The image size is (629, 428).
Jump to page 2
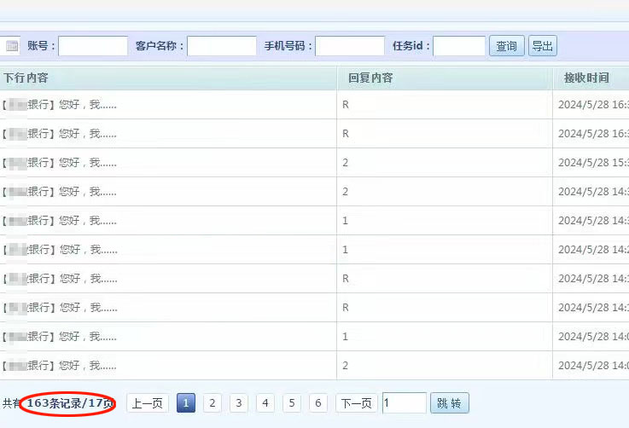(213, 403)
